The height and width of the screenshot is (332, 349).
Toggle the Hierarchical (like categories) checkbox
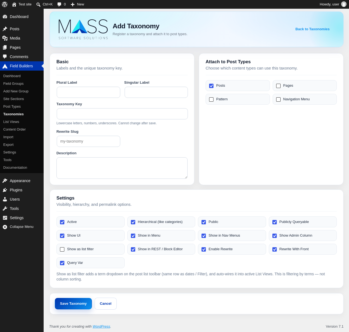[133, 222]
